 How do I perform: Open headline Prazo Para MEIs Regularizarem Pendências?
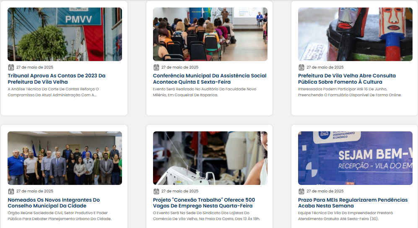[x=353, y=203]
